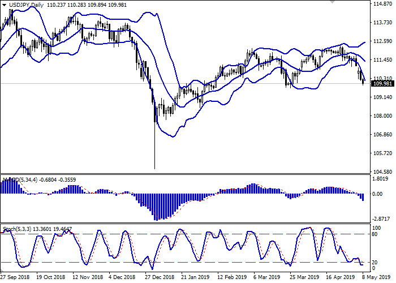The height and width of the screenshot is (283, 396).
Task: Click the 108.000 price scale value
Action: (382, 115)
